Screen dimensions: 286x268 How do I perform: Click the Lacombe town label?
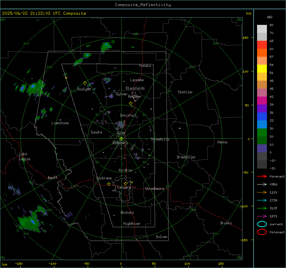pyautogui.click(x=137, y=80)
